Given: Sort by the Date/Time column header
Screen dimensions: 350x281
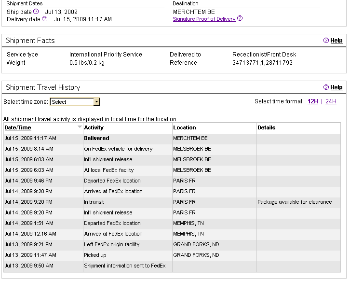Looking at the screenshot, I should [x=18, y=127].
